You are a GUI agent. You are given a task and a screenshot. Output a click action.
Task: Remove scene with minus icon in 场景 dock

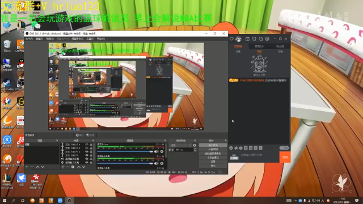pyautogui.click(x=32, y=167)
